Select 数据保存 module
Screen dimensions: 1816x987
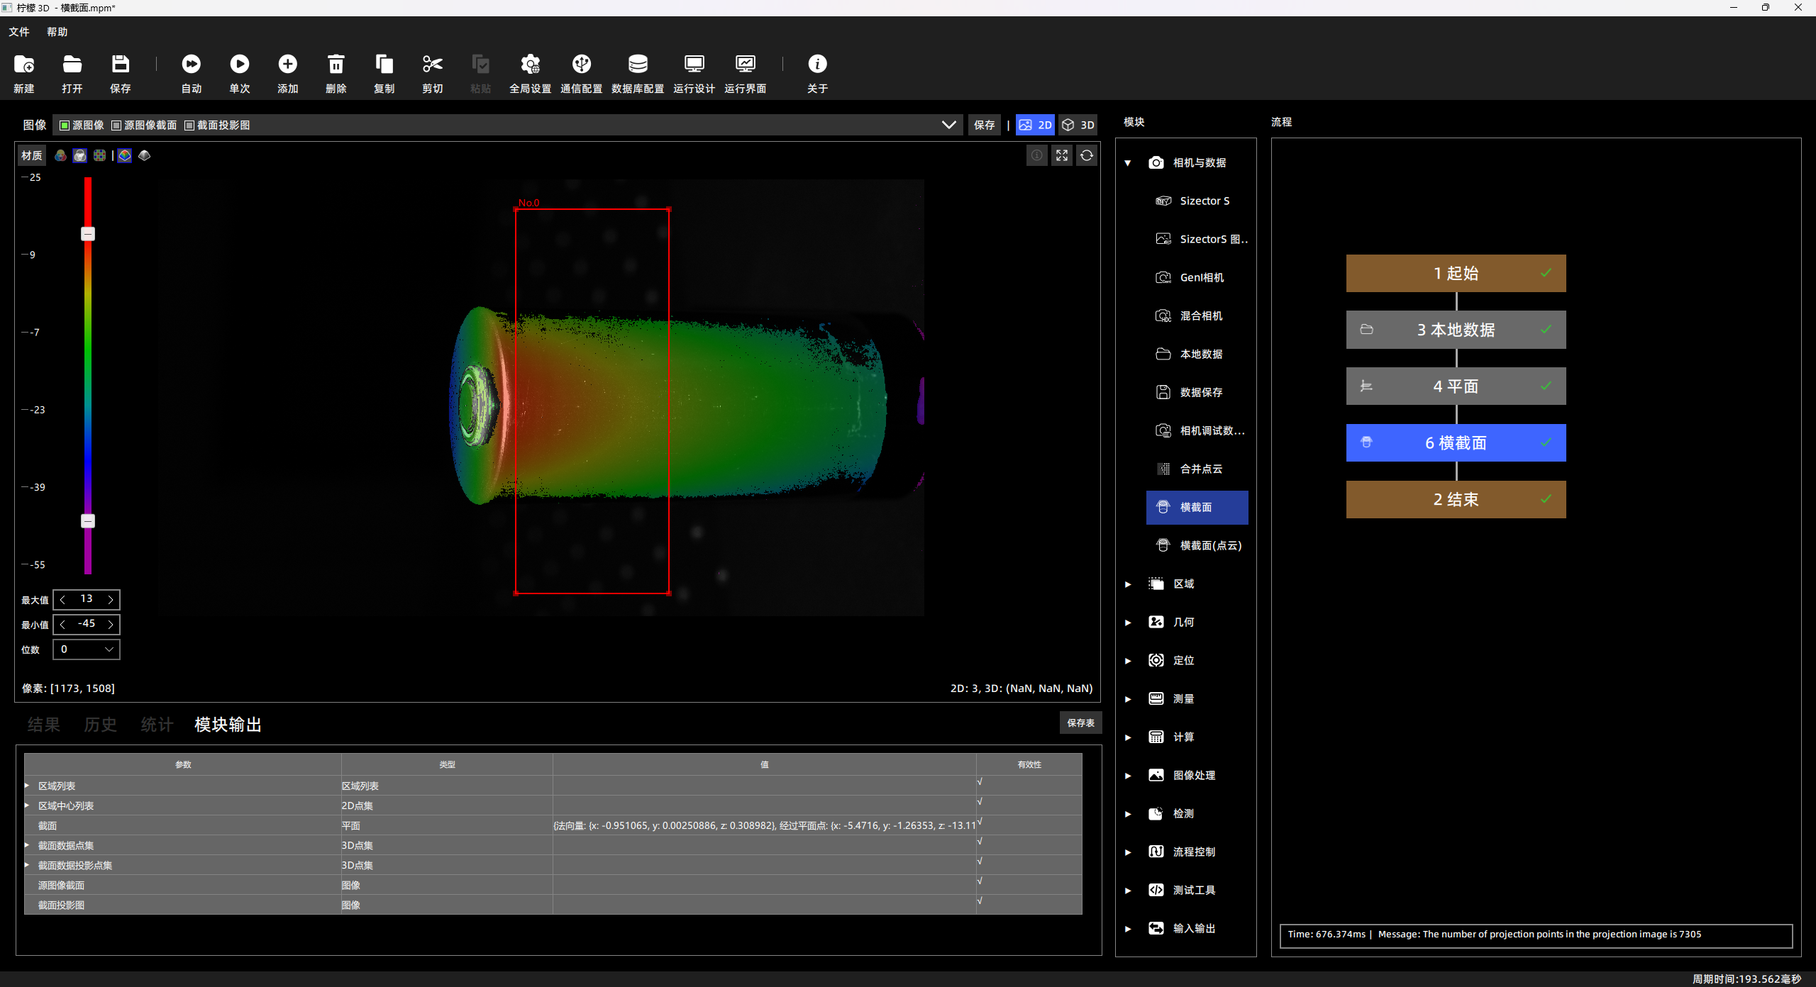1197,392
